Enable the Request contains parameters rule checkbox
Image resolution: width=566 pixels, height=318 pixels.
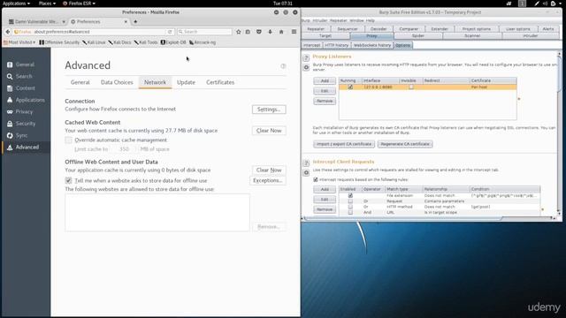click(350, 201)
